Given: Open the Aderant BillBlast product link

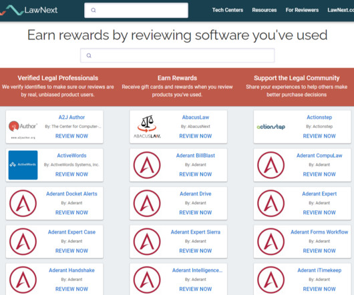Looking at the screenshot, I should 196,156.
